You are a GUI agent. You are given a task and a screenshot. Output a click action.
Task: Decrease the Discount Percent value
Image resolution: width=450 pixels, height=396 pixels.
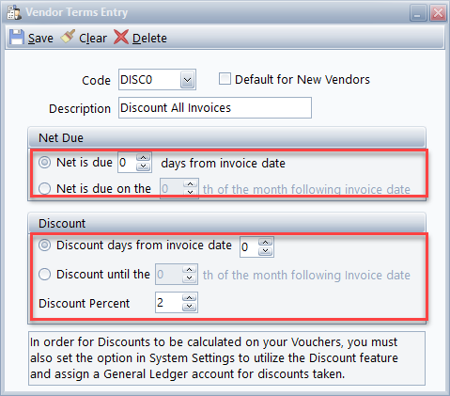pos(189,307)
